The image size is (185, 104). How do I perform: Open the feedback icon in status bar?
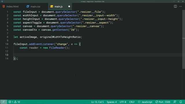coord(175,102)
